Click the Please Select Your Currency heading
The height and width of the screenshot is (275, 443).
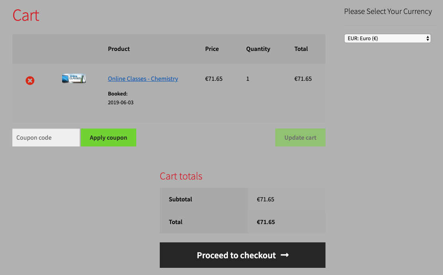point(388,12)
